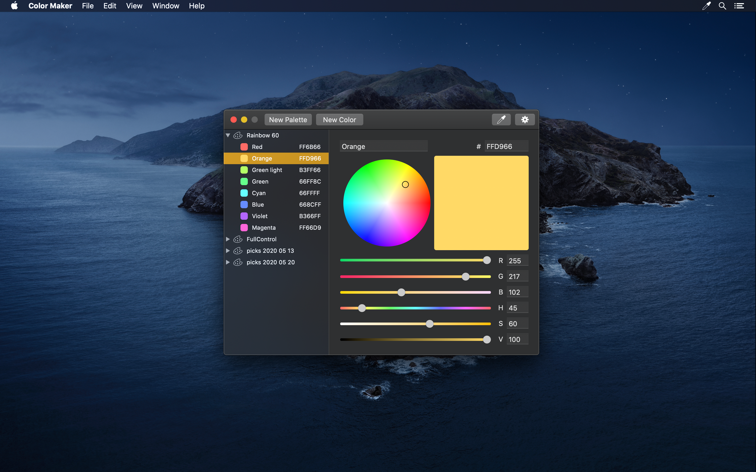
Task: Click the Rainbow 60 palette icon
Action: [x=238, y=135]
